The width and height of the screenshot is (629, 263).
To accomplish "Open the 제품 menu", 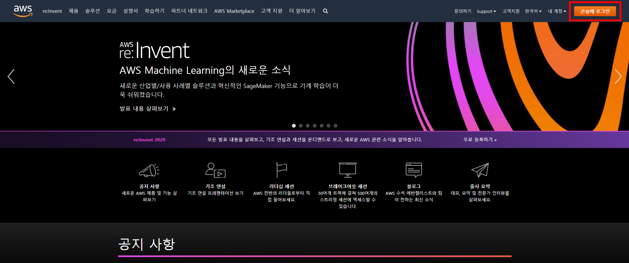I will (x=74, y=11).
